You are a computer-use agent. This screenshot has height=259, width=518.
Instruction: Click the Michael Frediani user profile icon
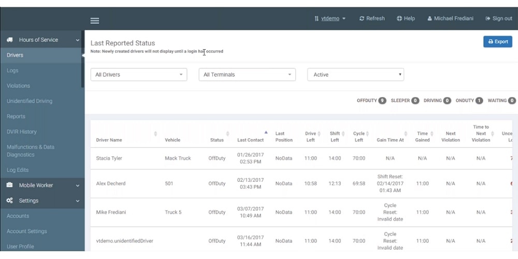coord(429,19)
